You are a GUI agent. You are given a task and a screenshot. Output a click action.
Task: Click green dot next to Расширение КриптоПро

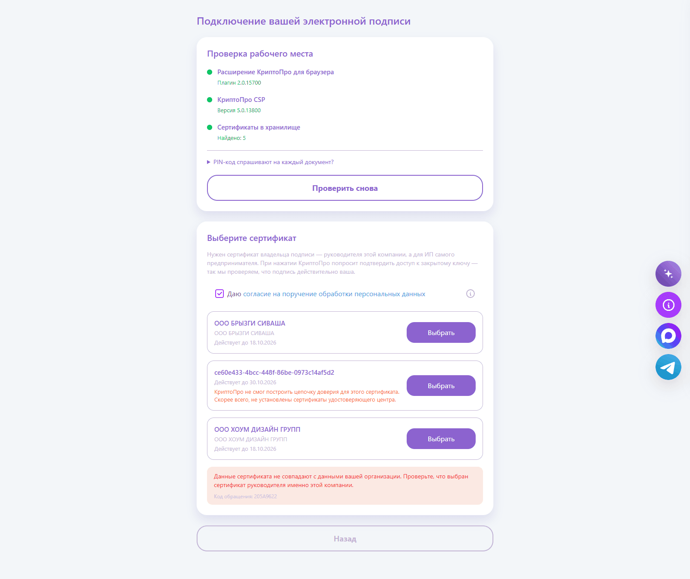210,72
